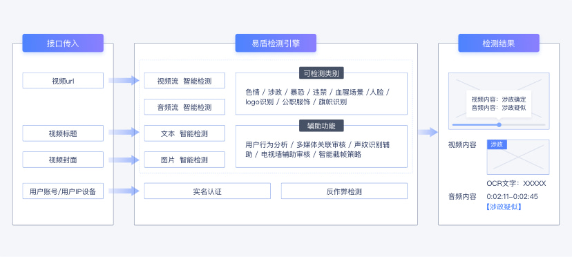Screen dimensions: 572x257
Task: Select the 视频标题 box
Action: pyautogui.click(x=63, y=133)
